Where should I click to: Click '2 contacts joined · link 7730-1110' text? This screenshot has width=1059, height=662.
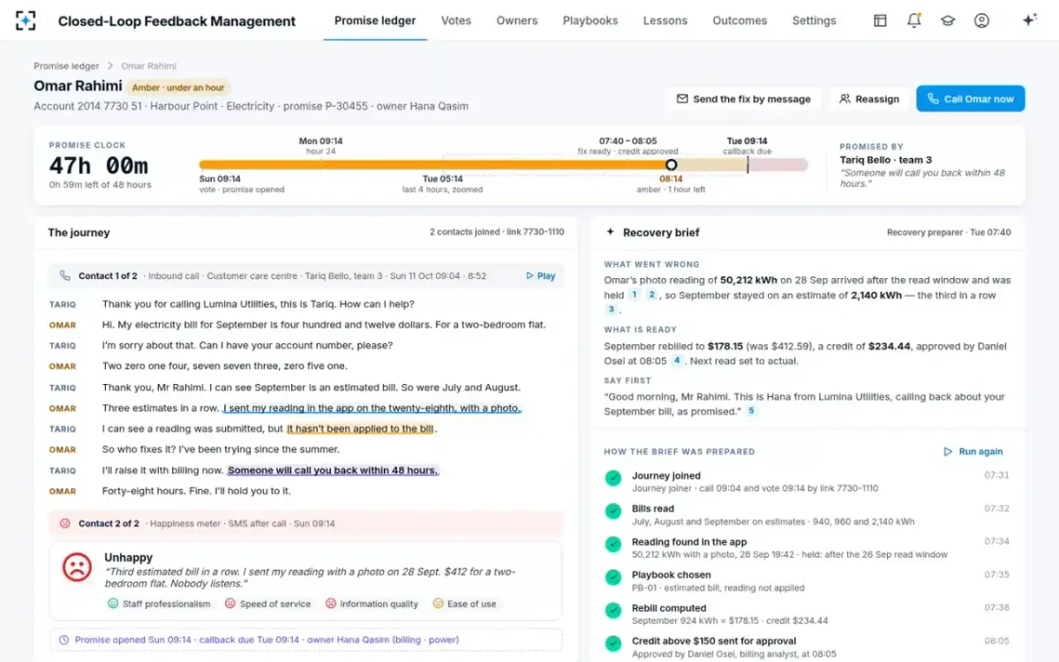[x=497, y=232]
